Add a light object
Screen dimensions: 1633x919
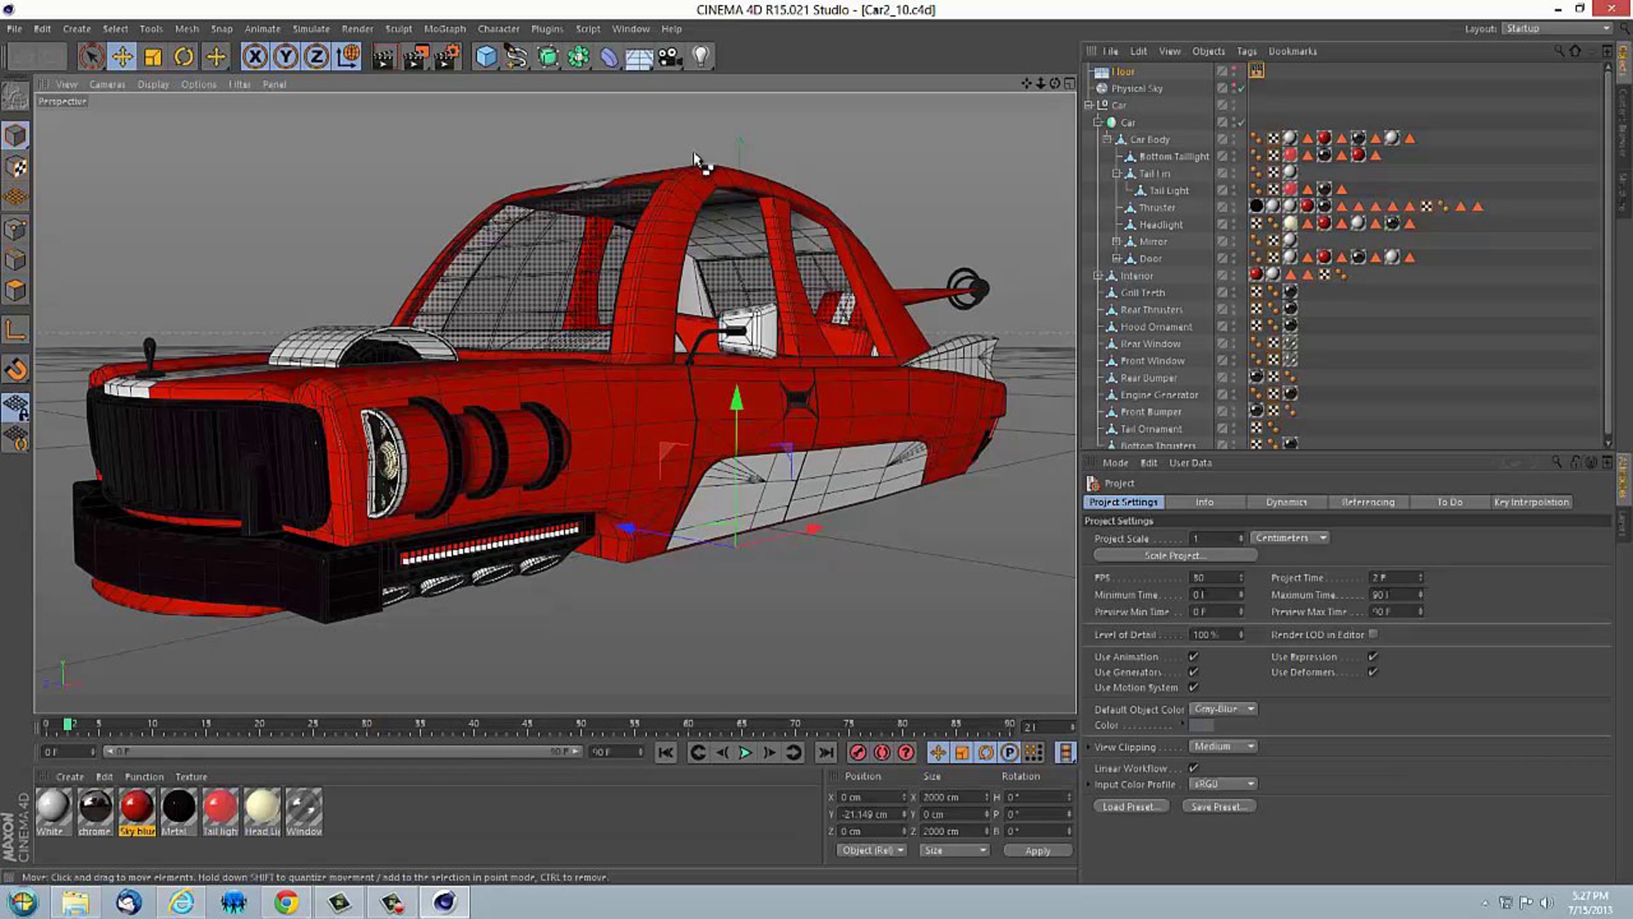point(701,57)
